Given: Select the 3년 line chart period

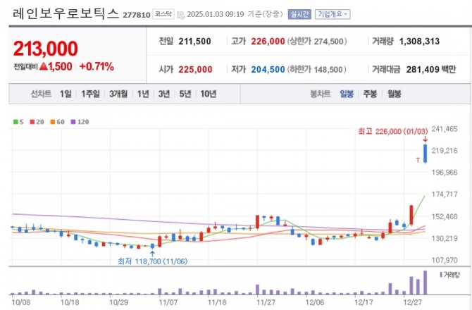Looking at the screenshot, I should pos(164,94).
